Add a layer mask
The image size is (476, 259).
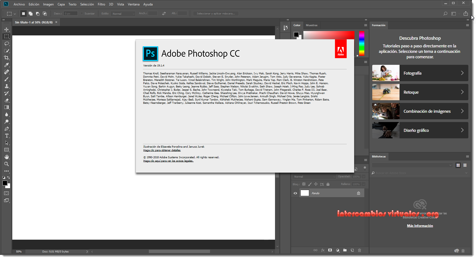[x=330, y=250]
